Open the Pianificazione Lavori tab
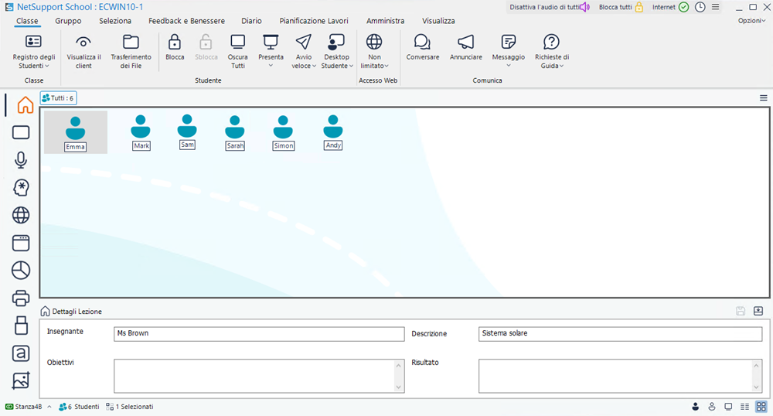The height and width of the screenshot is (416, 773). pyautogui.click(x=313, y=21)
